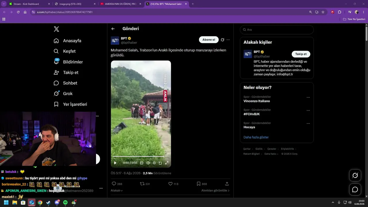Mute the video volume
This screenshot has height=207, width=368.
(148, 163)
